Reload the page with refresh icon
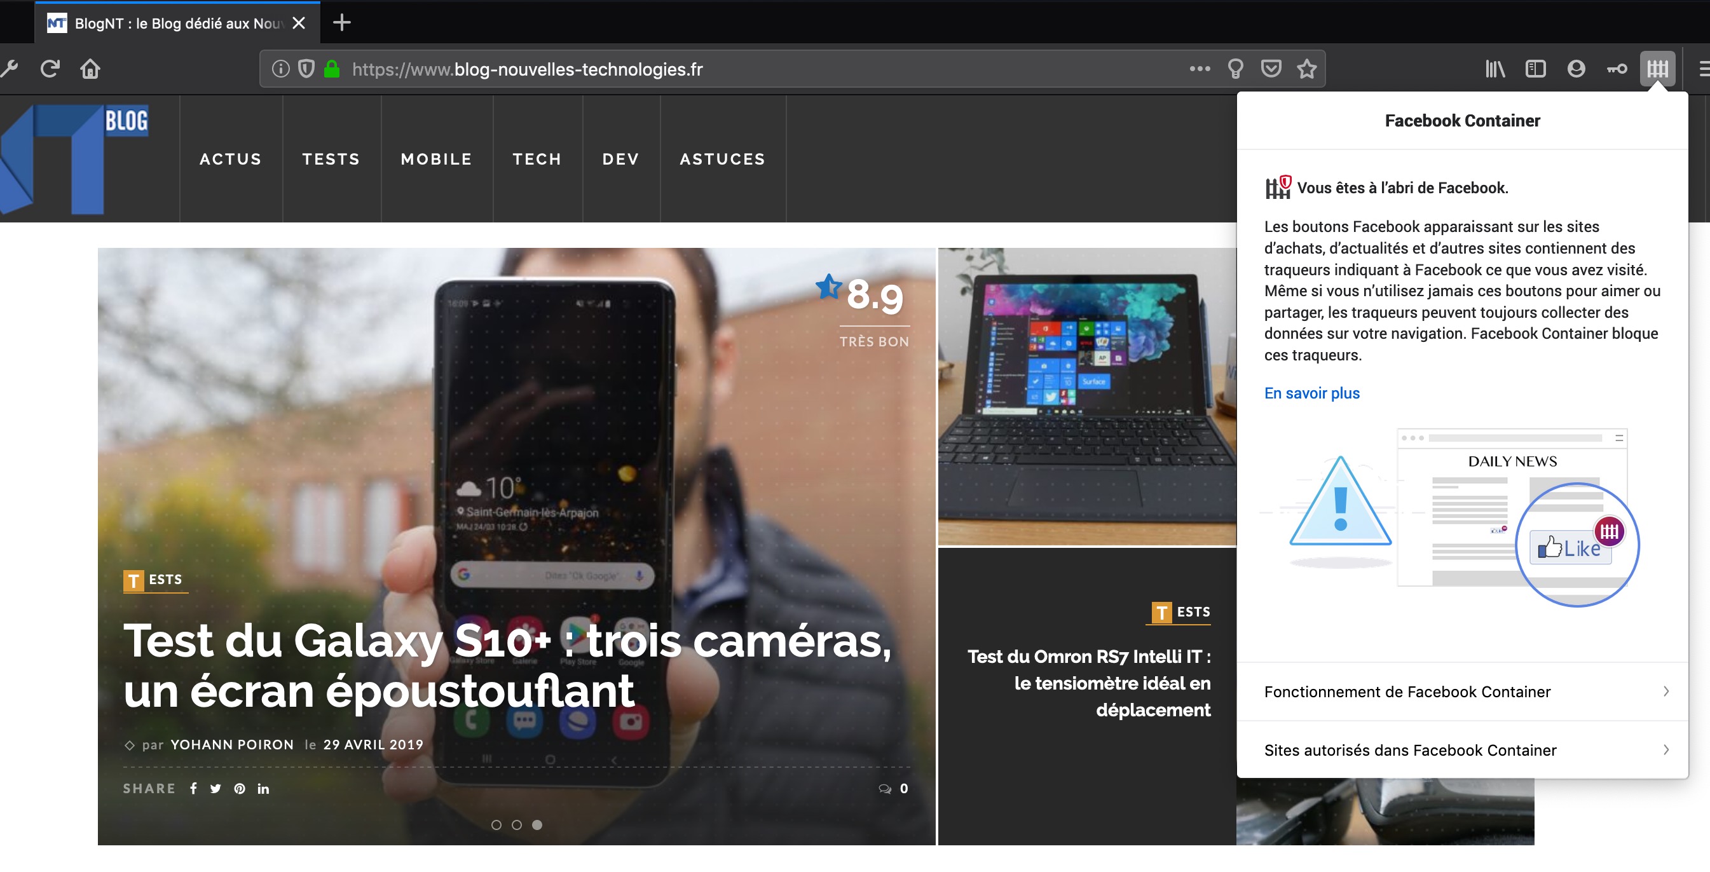This screenshot has width=1710, height=872. pos(50,69)
